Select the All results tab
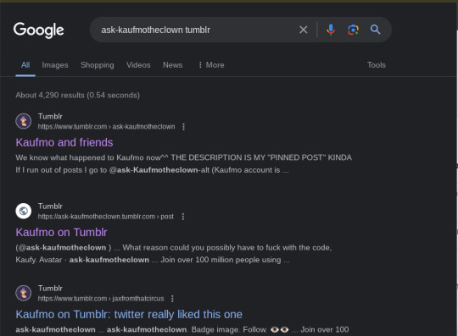 pyautogui.click(x=25, y=65)
